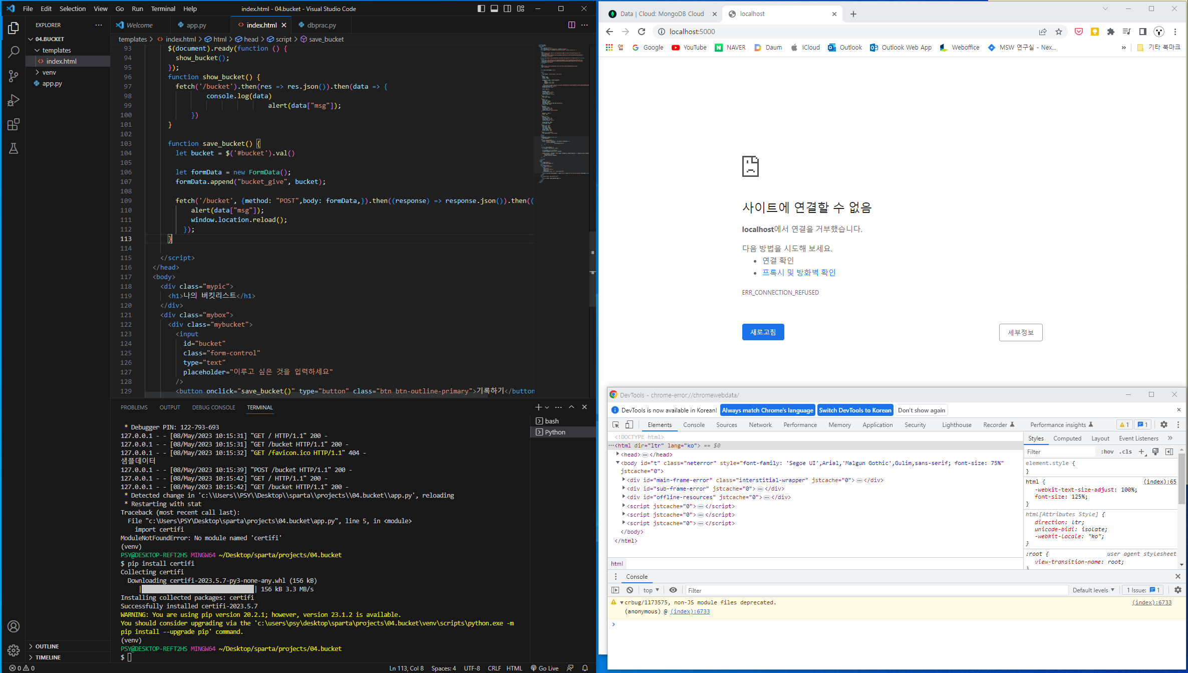Screen dimensions: 1188x673
Task: Toggle the .cls class editor in Styles
Action: (1126, 452)
